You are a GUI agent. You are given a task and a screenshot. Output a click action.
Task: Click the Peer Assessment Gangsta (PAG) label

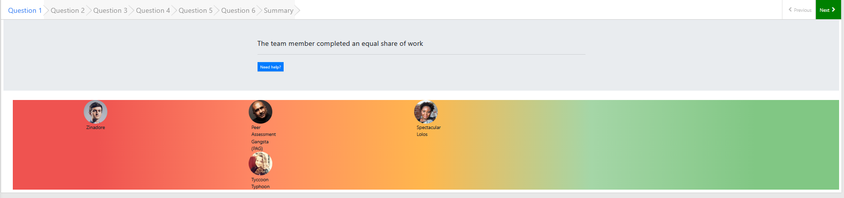263,138
